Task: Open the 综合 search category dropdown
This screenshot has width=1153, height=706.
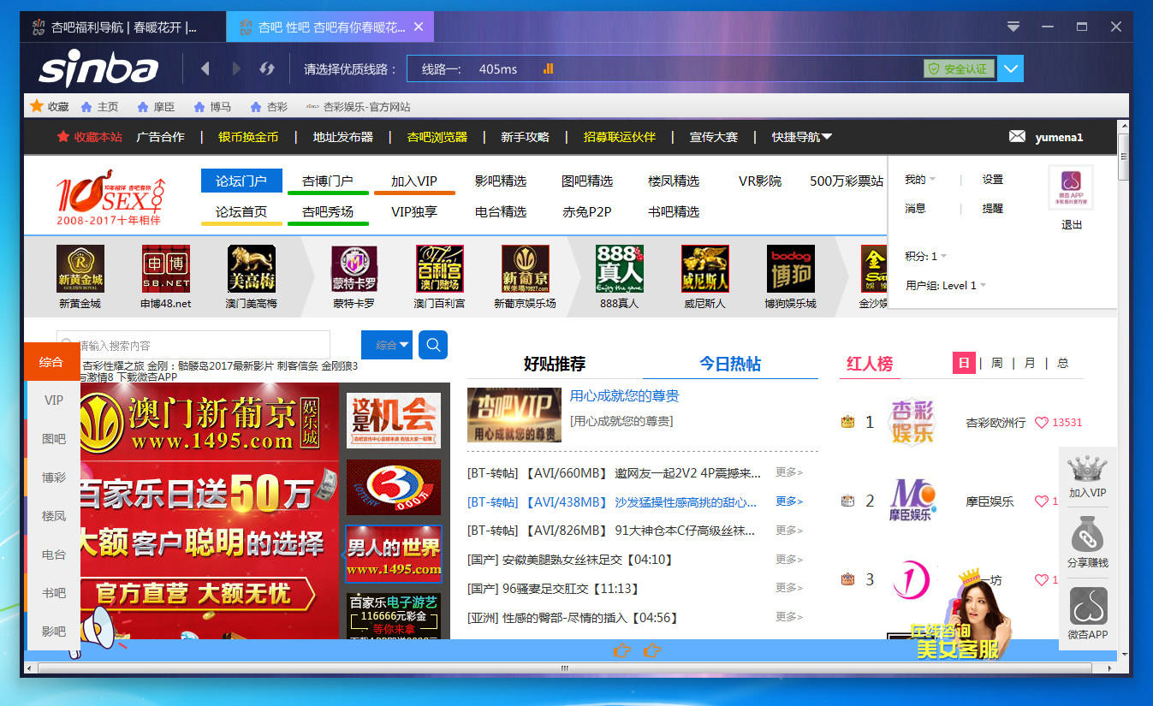Action: tap(386, 344)
